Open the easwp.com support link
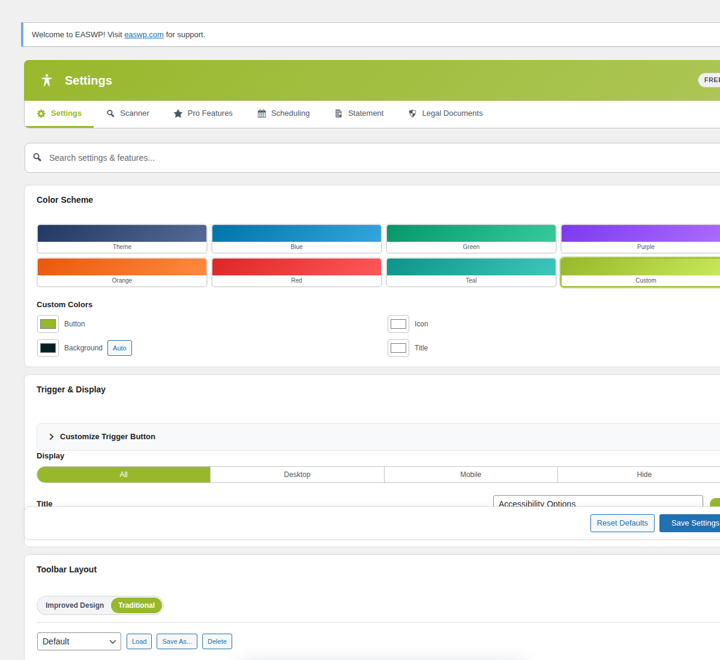720x660 pixels. coord(143,34)
